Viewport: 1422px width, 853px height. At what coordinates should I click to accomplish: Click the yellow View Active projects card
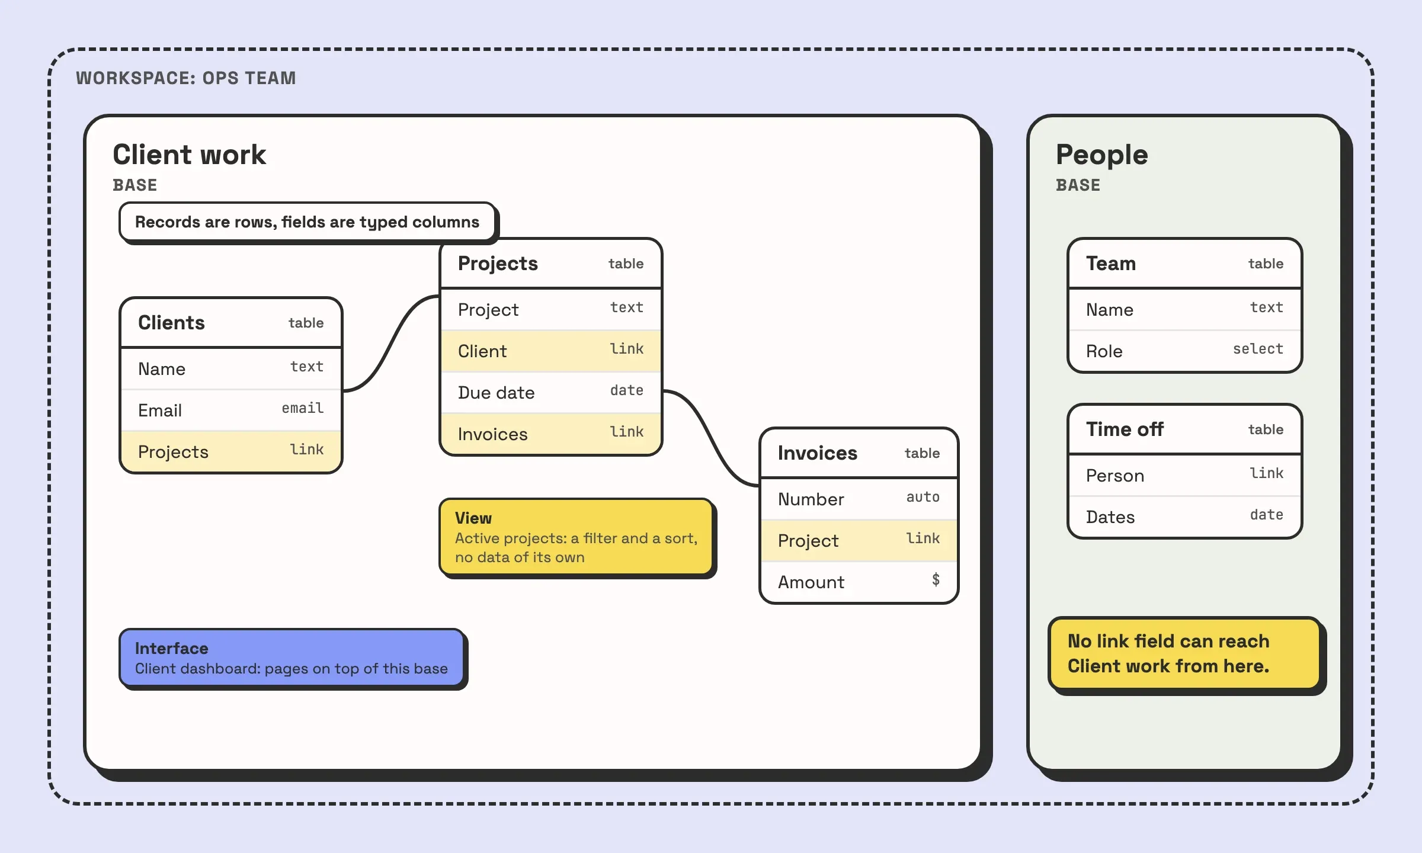click(x=576, y=537)
